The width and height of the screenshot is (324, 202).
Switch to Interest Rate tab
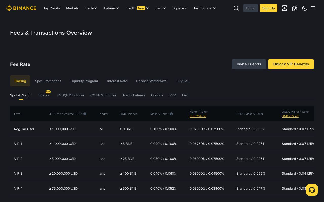(x=117, y=81)
